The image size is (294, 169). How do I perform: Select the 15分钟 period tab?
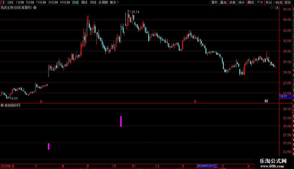coord(41,2)
